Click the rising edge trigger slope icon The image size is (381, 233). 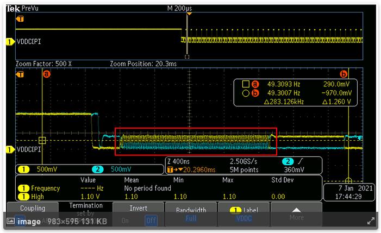(x=301, y=161)
